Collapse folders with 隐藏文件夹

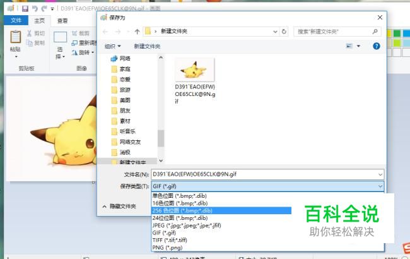tap(119, 207)
